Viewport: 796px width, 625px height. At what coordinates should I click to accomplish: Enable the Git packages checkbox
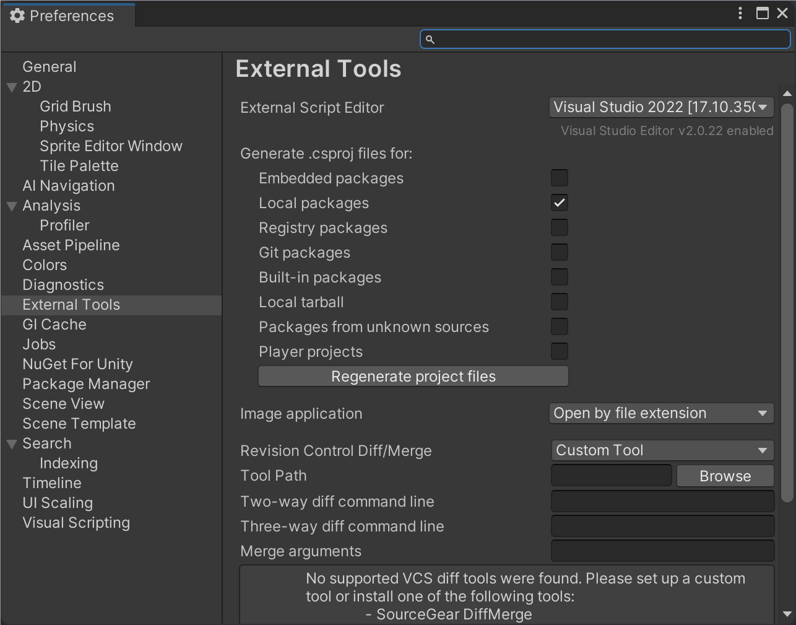[x=560, y=253]
